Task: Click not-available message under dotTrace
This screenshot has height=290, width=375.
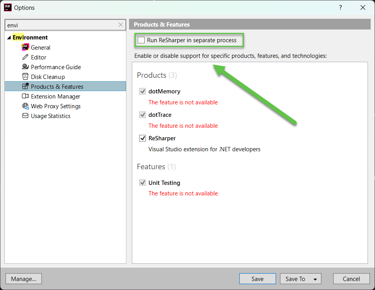Action: pyautogui.click(x=183, y=126)
